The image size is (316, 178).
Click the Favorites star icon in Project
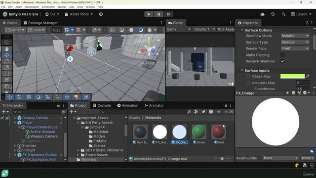[x=218, y=112]
